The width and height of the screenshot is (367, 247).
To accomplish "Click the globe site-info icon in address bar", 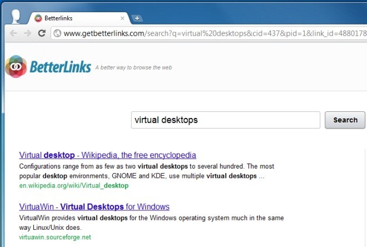I will tap(57, 33).
